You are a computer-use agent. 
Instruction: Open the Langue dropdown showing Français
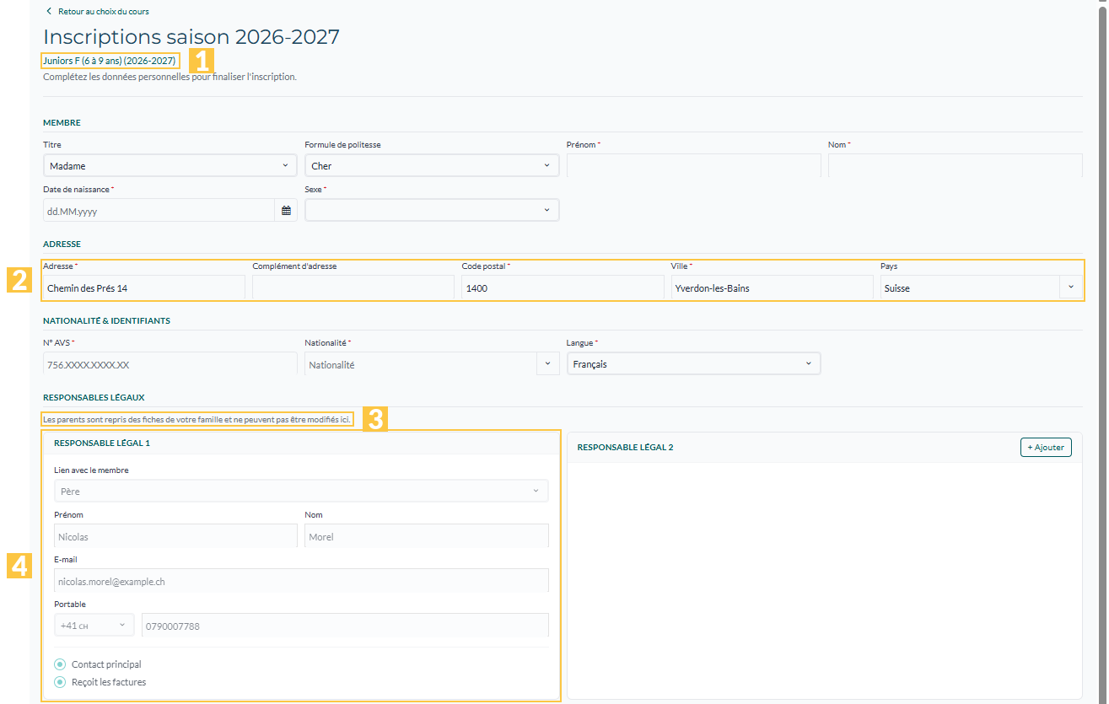click(693, 363)
